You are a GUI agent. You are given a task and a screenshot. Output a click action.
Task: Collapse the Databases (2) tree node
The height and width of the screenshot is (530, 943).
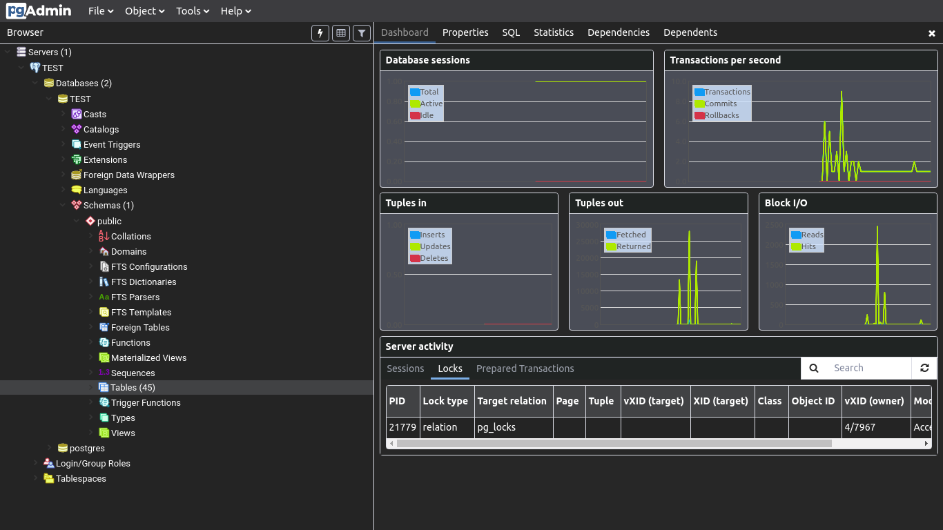[35, 83]
